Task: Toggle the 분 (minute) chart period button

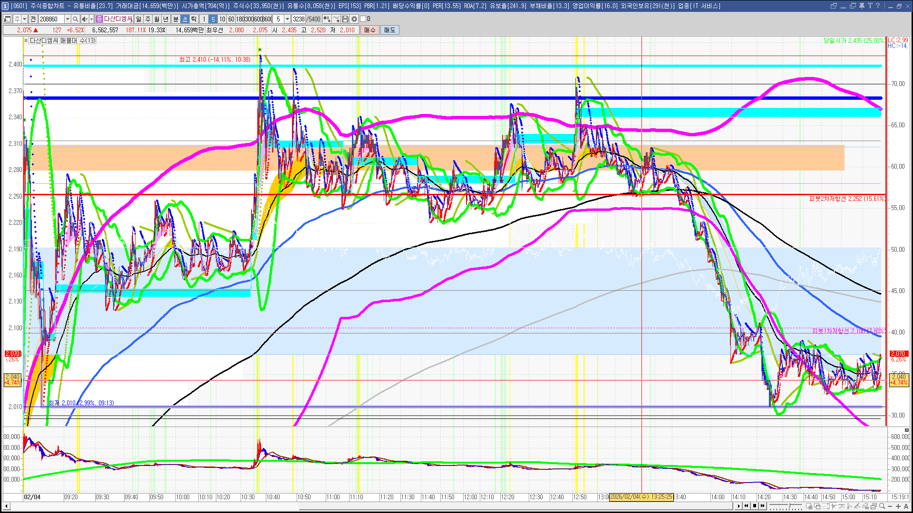Action: tap(175, 19)
